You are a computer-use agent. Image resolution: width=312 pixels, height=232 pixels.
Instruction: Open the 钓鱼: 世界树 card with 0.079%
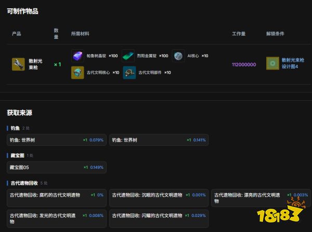[x=57, y=140]
